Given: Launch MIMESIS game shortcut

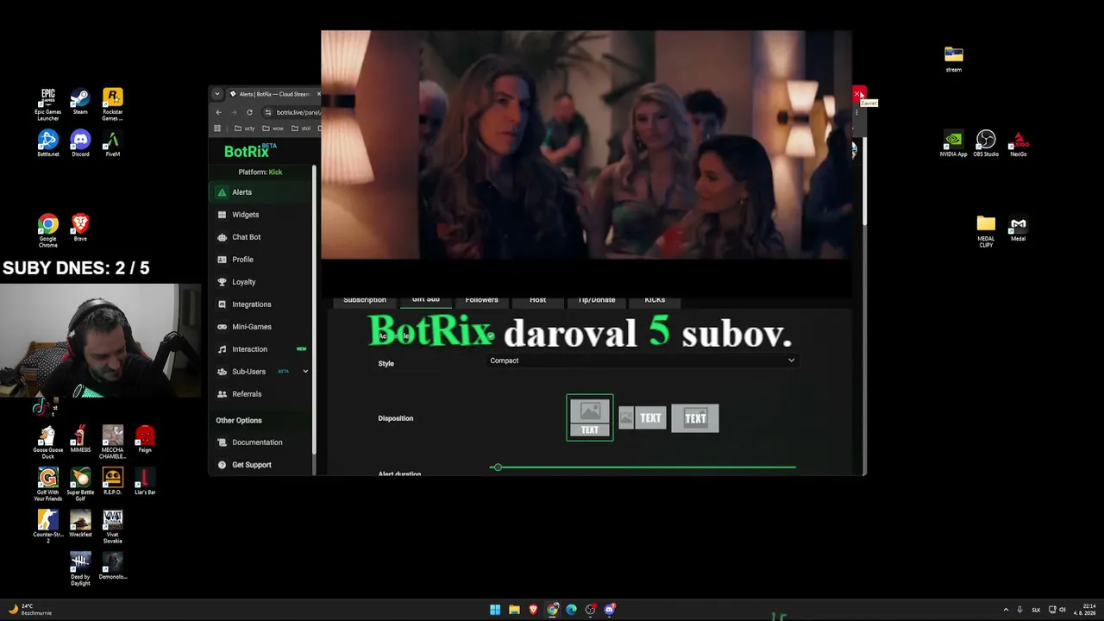Looking at the screenshot, I should coord(80,440).
